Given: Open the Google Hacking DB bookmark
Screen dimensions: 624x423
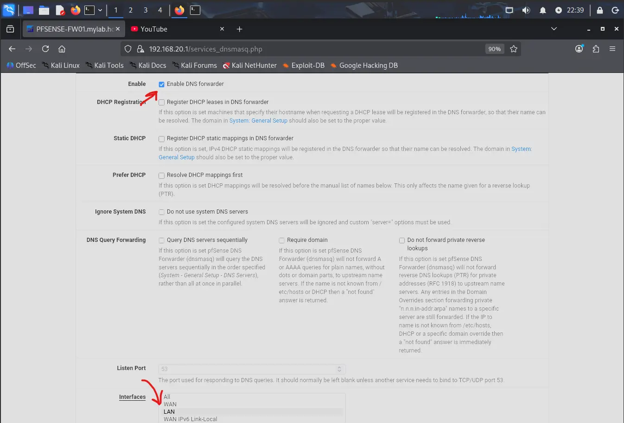Looking at the screenshot, I should 364,65.
